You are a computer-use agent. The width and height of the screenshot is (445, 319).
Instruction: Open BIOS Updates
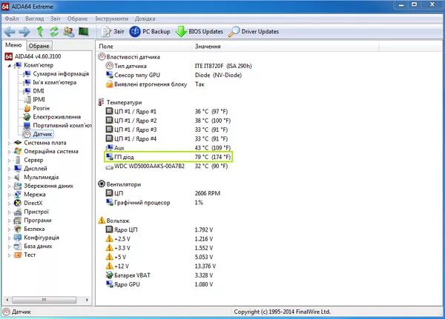[x=200, y=31]
